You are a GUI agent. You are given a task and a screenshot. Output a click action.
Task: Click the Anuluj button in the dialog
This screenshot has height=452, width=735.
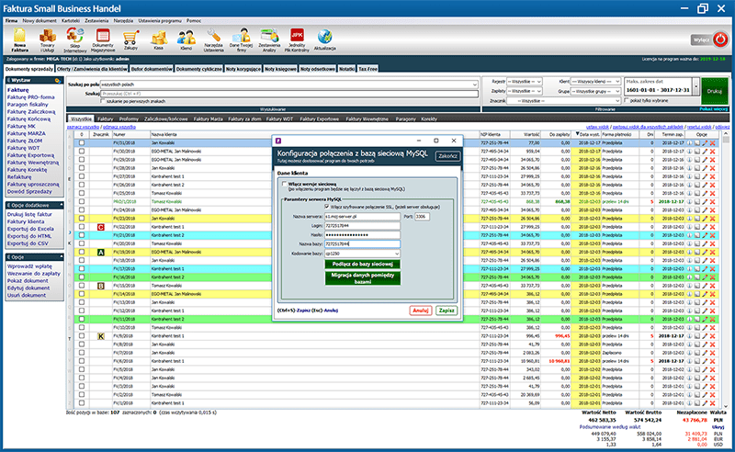click(x=421, y=311)
